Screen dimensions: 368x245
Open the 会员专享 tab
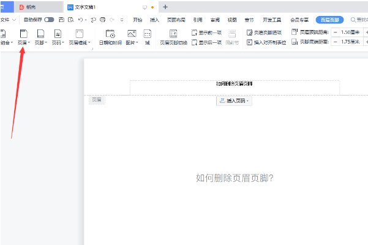coord(299,20)
